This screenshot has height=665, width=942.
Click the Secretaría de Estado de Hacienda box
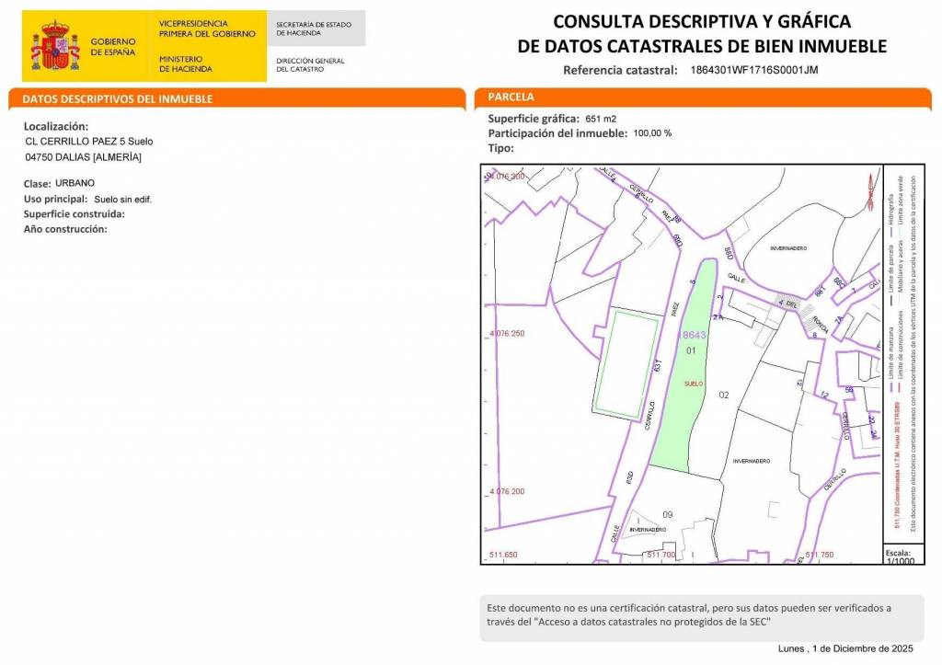point(316,29)
